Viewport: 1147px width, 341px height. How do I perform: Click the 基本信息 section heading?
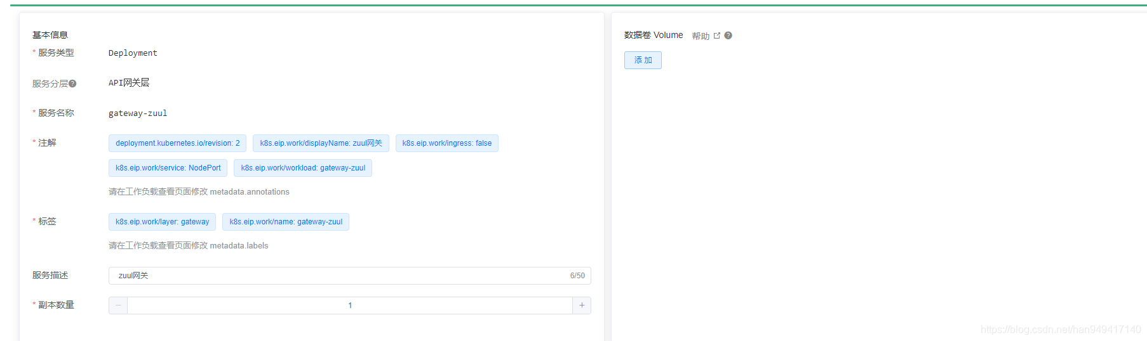(50, 35)
